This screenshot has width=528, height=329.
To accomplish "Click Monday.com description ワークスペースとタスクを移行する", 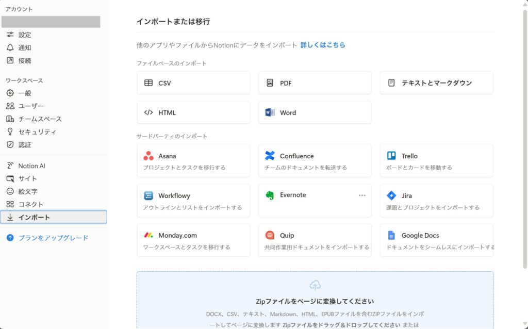I will pyautogui.click(x=187, y=247).
